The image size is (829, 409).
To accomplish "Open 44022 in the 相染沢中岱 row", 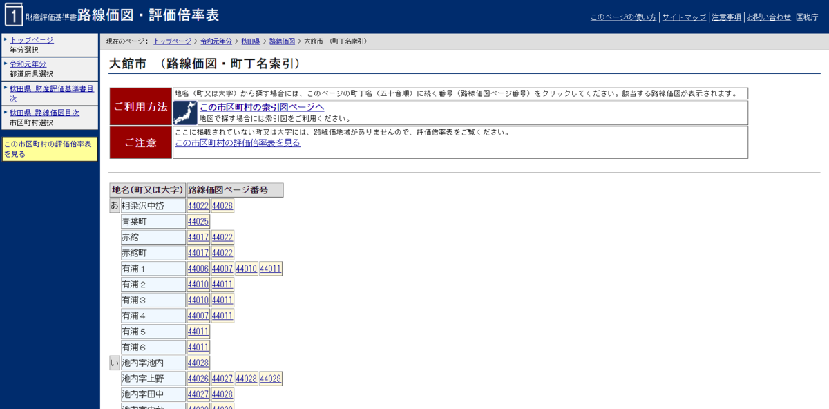I will (x=198, y=206).
